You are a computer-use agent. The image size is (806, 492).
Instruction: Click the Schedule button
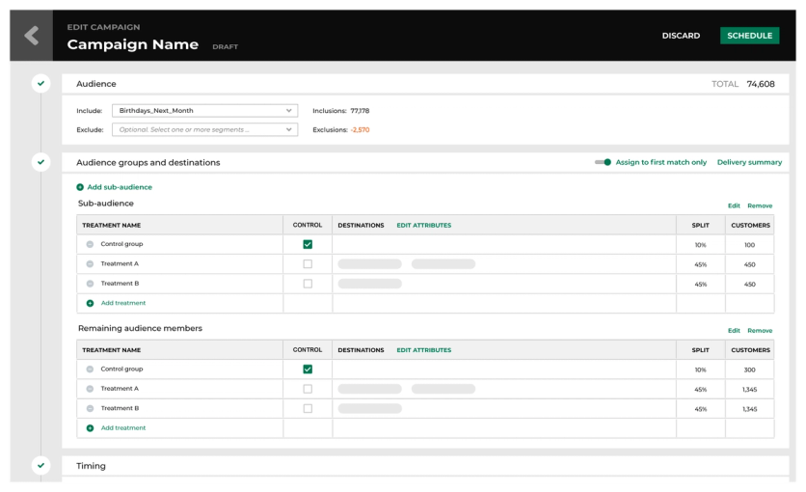749,36
